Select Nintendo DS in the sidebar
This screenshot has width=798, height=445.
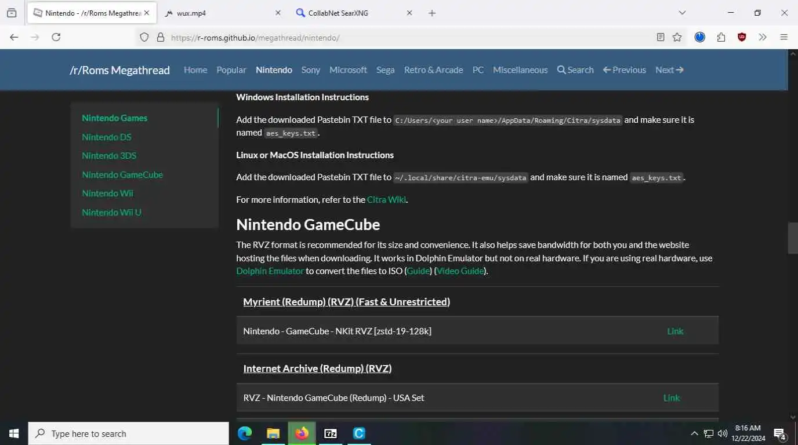(x=107, y=137)
